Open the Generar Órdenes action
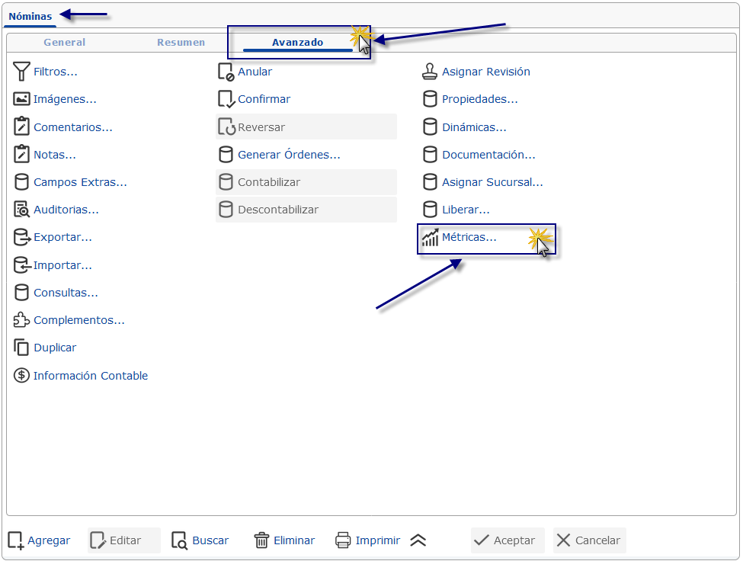 289,155
